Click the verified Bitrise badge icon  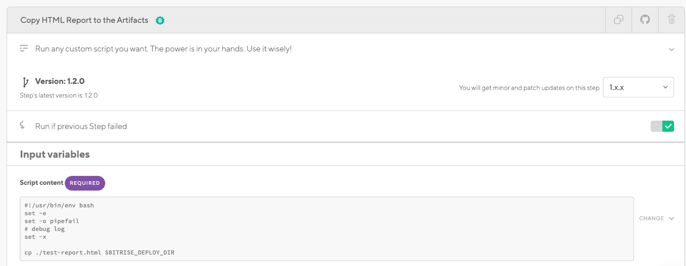[x=160, y=21]
